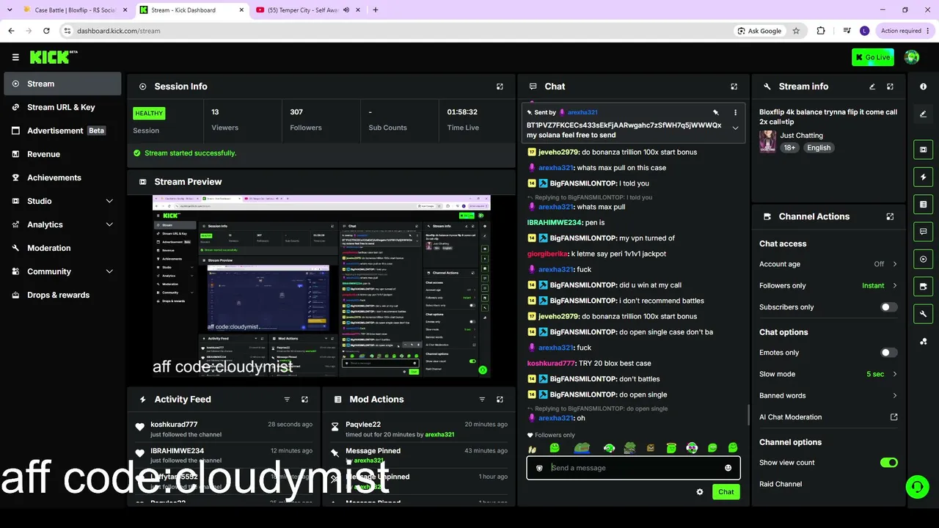
Task: Open Slow mode setting
Action: pyautogui.click(x=828, y=374)
